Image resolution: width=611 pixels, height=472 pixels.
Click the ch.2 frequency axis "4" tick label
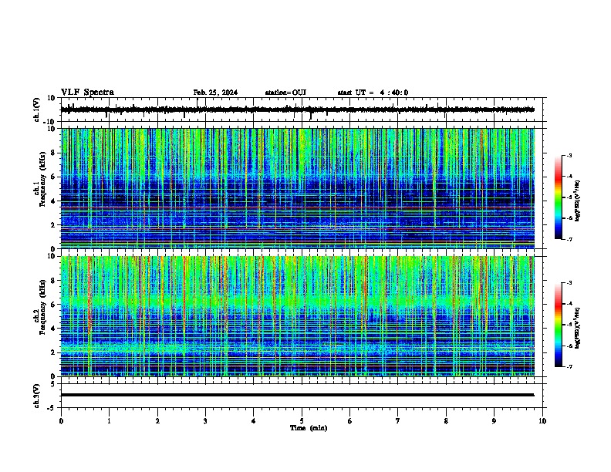click(x=54, y=329)
